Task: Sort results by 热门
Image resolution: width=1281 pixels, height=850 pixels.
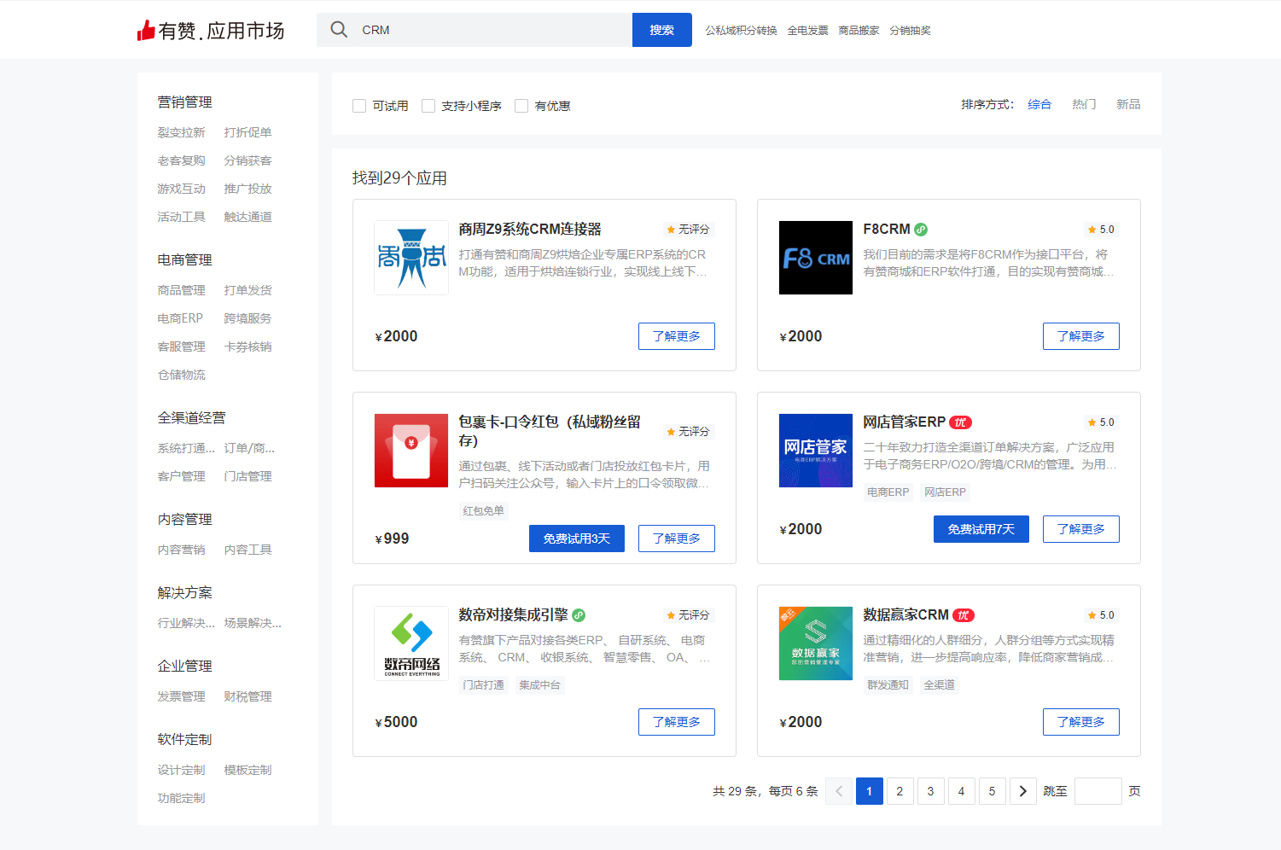Action: (x=1084, y=104)
